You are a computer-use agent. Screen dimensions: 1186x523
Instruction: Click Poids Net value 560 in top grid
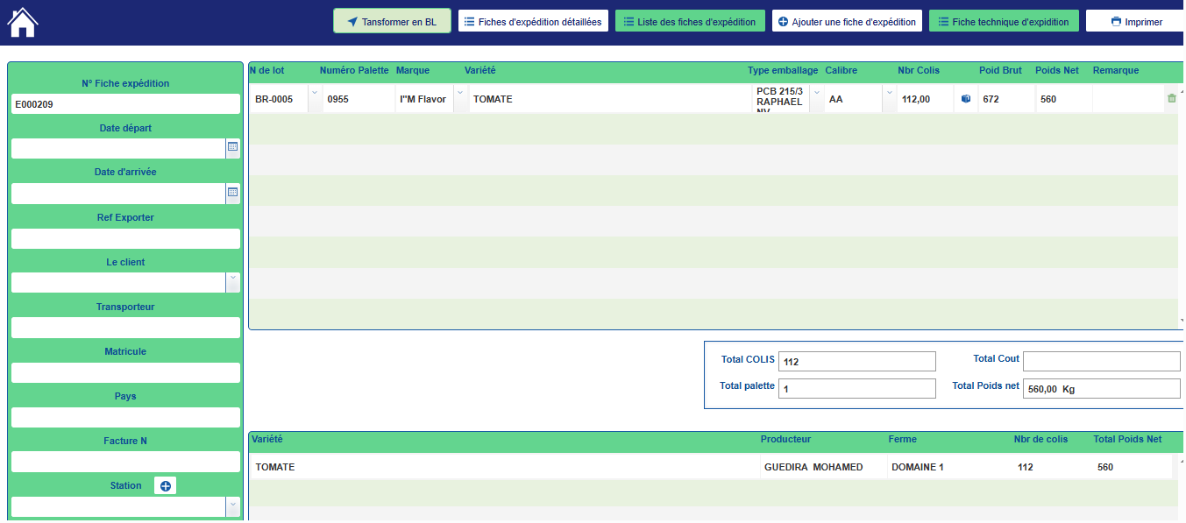(1063, 99)
